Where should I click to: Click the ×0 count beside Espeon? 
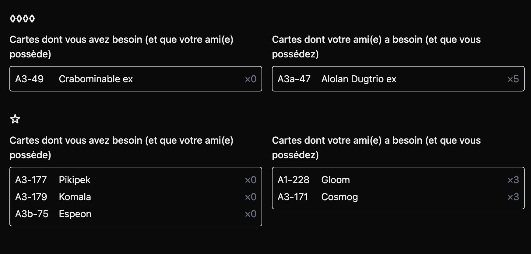point(251,214)
